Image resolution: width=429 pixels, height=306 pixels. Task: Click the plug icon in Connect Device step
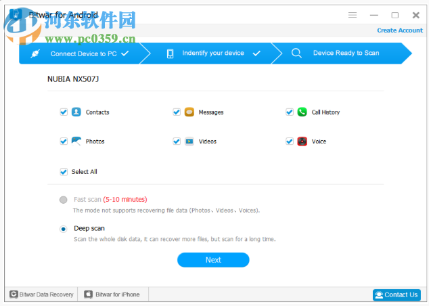pos(35,53)
